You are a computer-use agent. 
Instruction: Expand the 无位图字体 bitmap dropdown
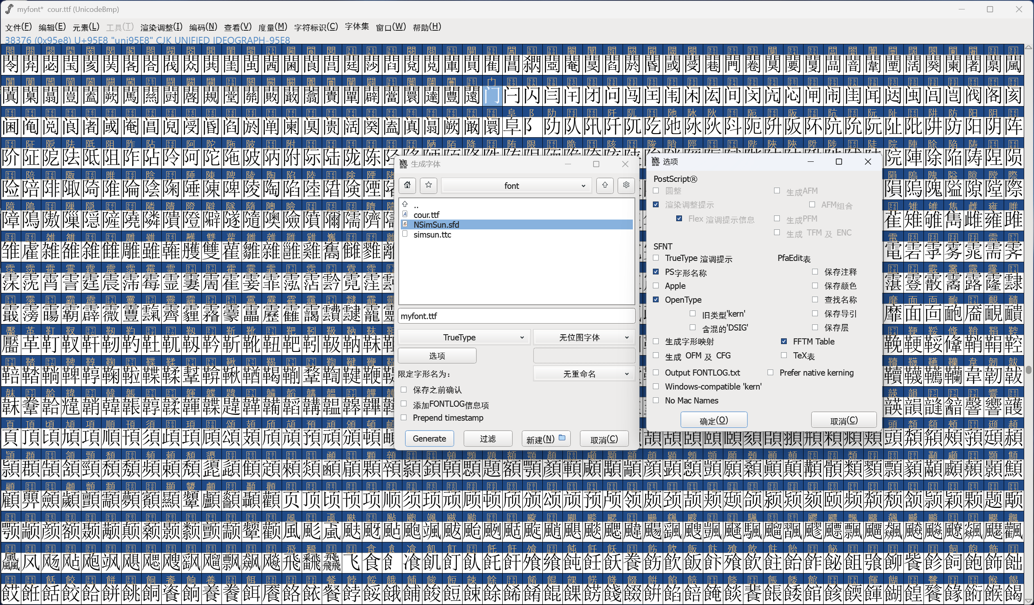click(583, 337)
